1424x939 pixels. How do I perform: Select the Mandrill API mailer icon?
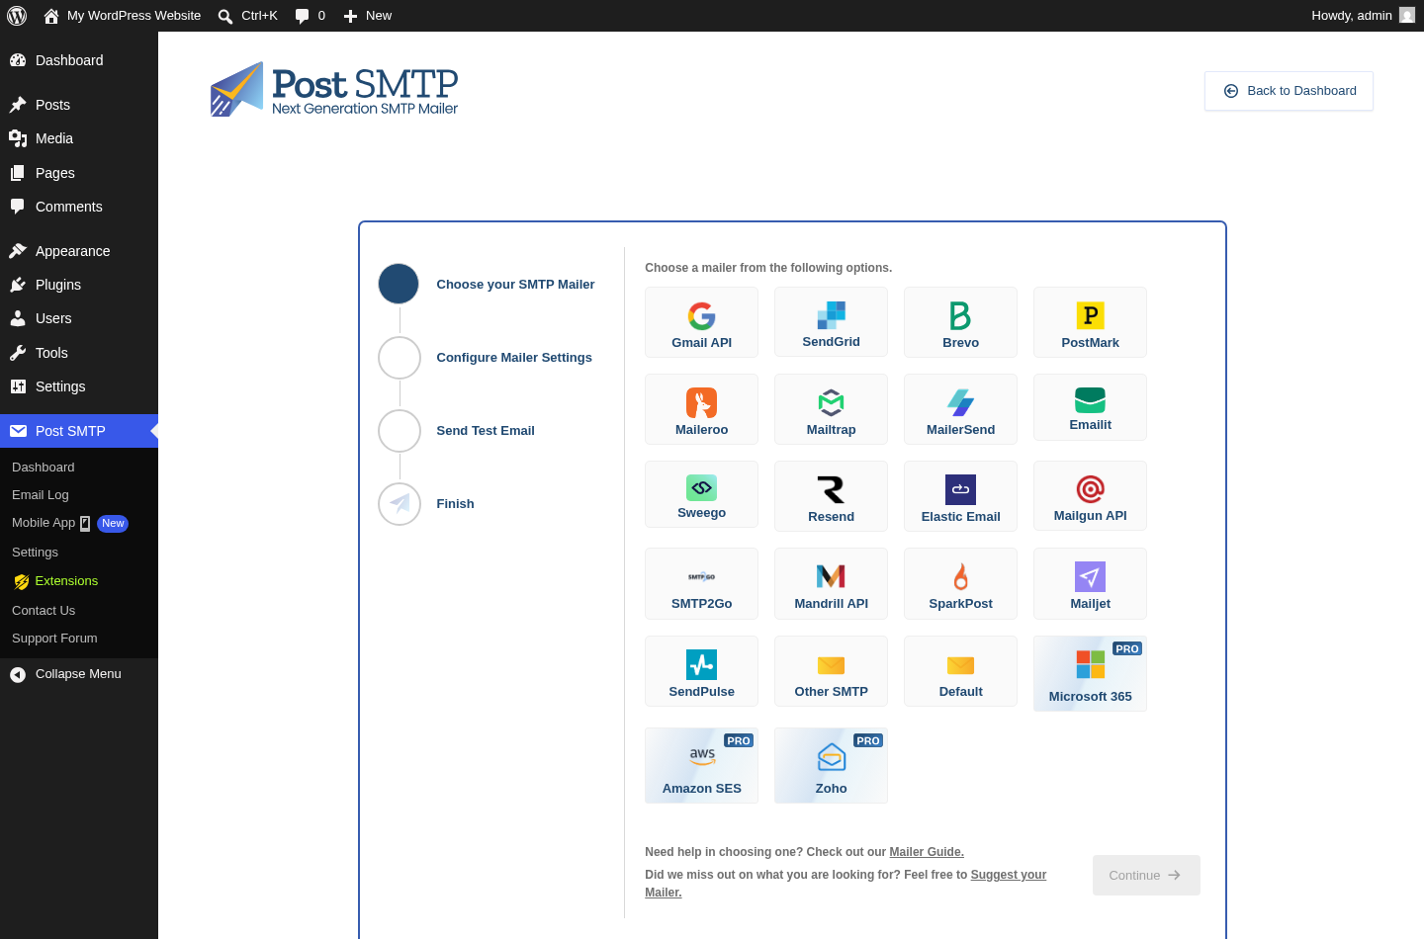click(x=831, y=576)
